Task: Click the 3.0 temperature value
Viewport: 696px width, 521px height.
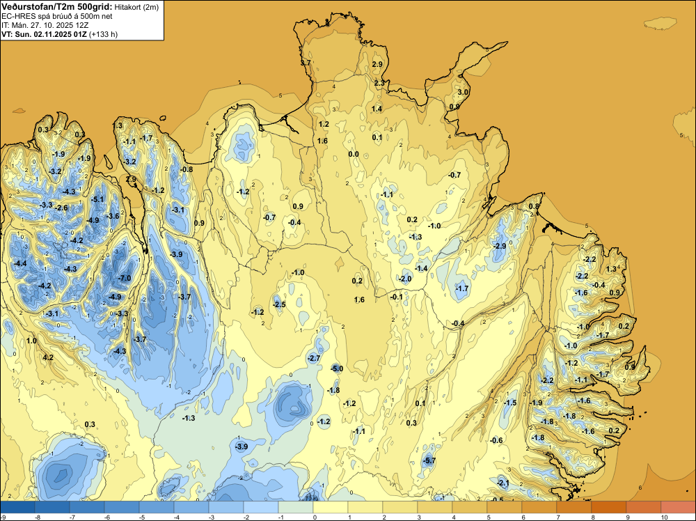Action: pyautogui.click(x=463, y=92)
